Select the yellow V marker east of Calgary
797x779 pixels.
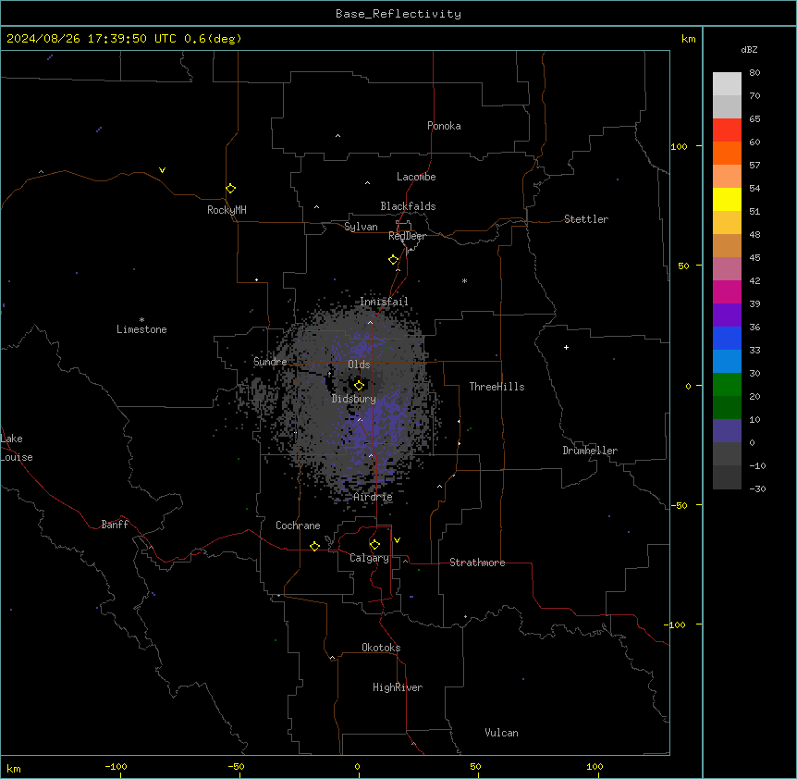click(397, 540)
